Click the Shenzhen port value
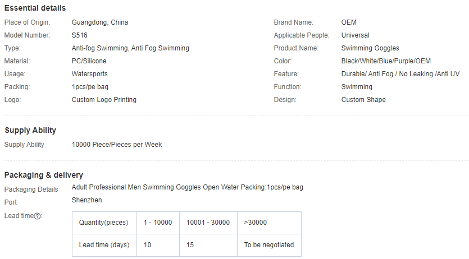The width and height of the screenshot is (469, 259). [x=86, y=200]
